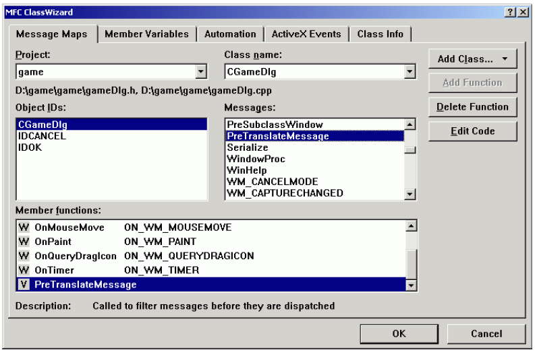Select the OnMouseMove member function
Image resolution: width=535 pixels, height=352 pixels.
[211, 227]
